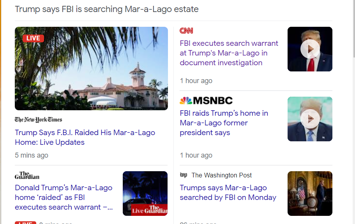Open 'FBI raids Trump's home' MSNBC headline
The image size is (355, 224).
[224, 123]
